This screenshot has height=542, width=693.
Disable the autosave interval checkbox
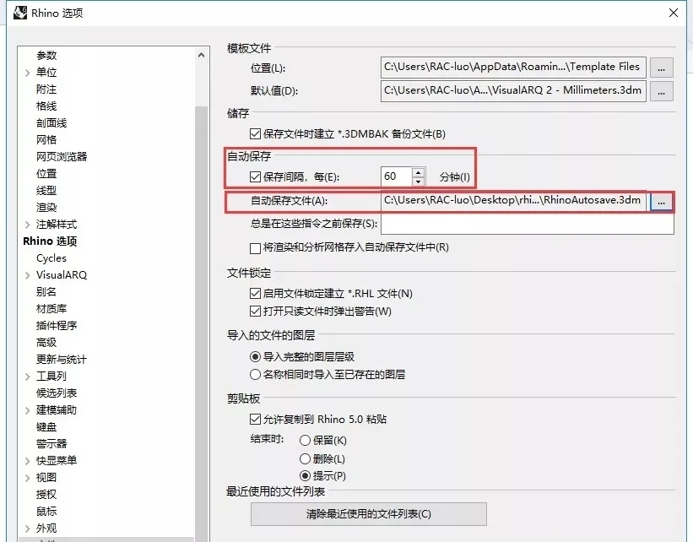pos(256,176)
